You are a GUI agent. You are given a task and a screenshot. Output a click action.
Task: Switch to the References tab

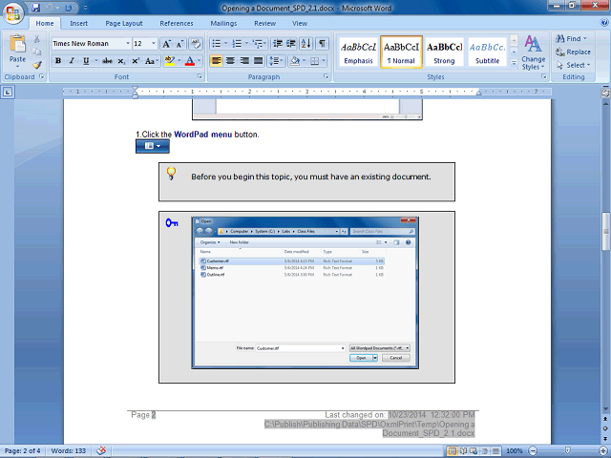tap(177, 23)
